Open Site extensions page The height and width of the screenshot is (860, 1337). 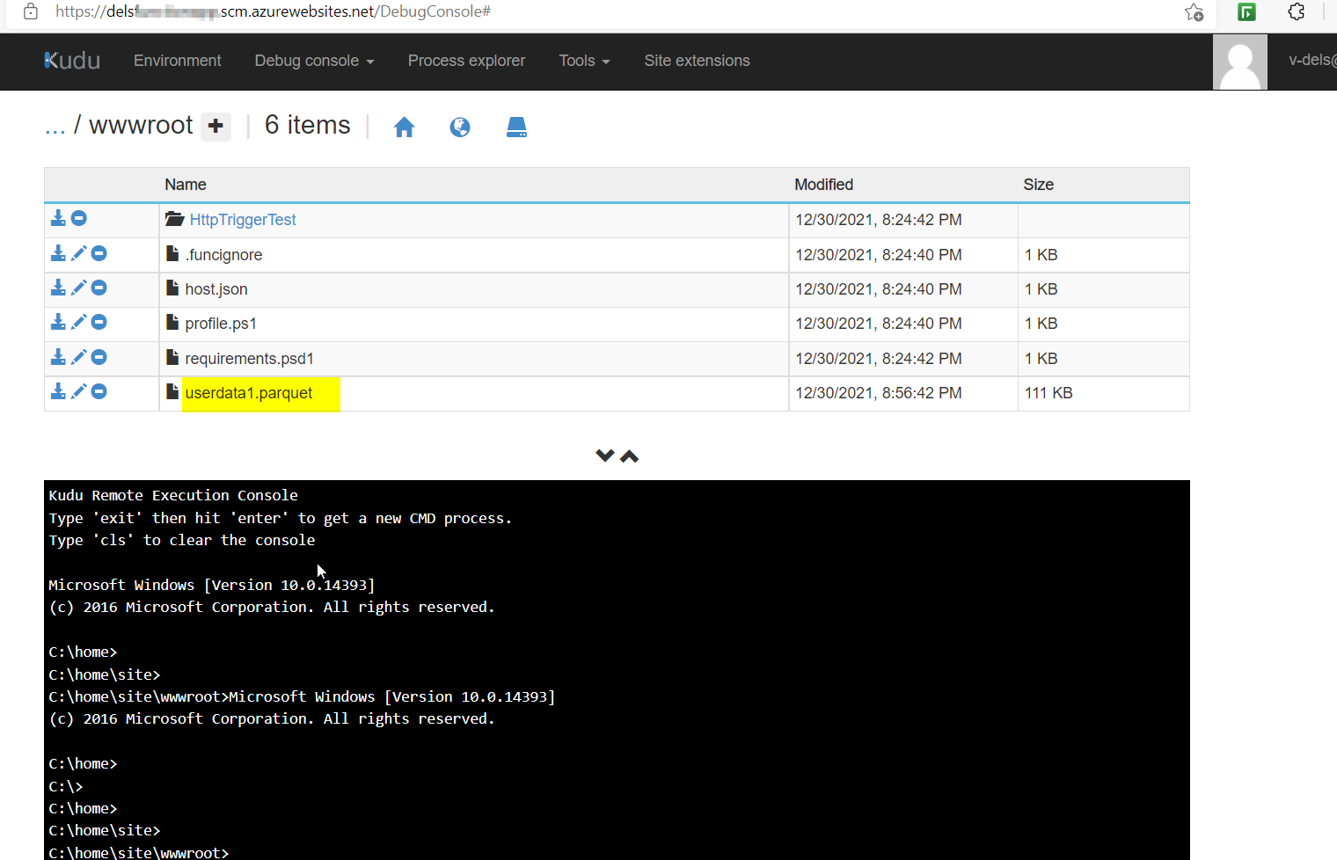697,61
